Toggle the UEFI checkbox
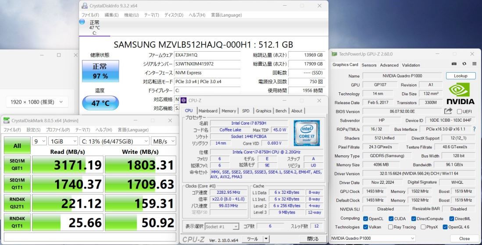 click(459, 112)
